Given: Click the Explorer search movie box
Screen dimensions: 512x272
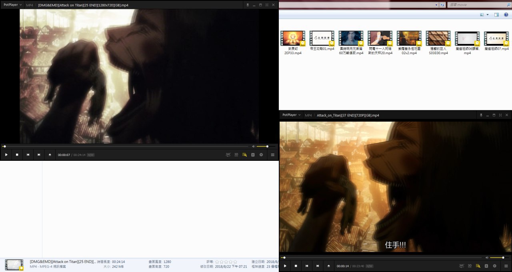Looking at the screenshot, I should [479, 5].
